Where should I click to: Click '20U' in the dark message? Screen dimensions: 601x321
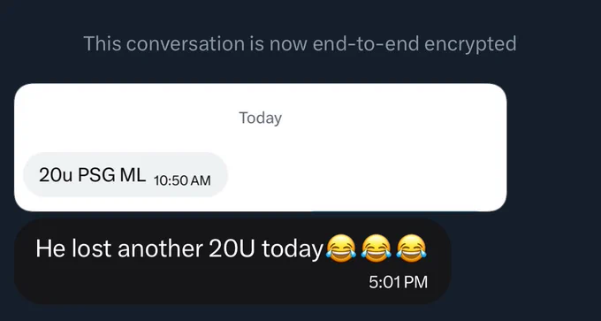[232, 248]
